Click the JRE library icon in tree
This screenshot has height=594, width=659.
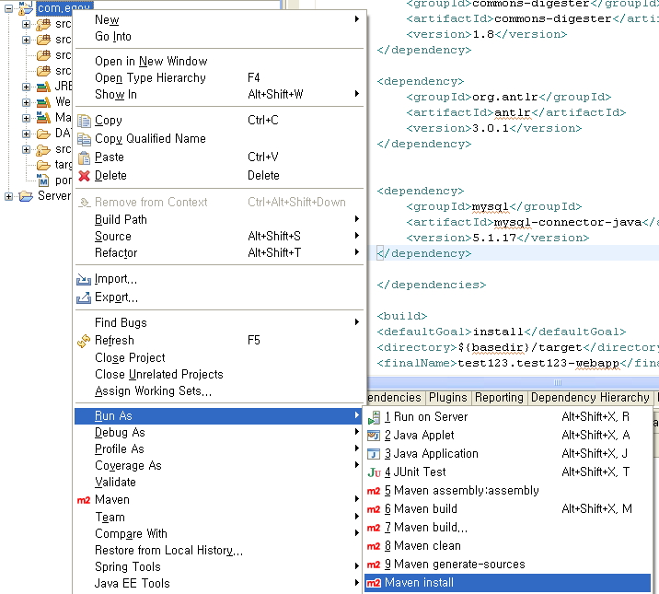coord(43,87)
